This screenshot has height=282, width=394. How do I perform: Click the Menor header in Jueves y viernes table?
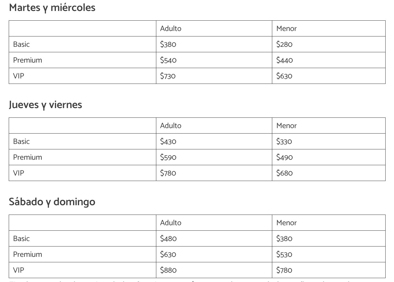click(x=286, y=126)
